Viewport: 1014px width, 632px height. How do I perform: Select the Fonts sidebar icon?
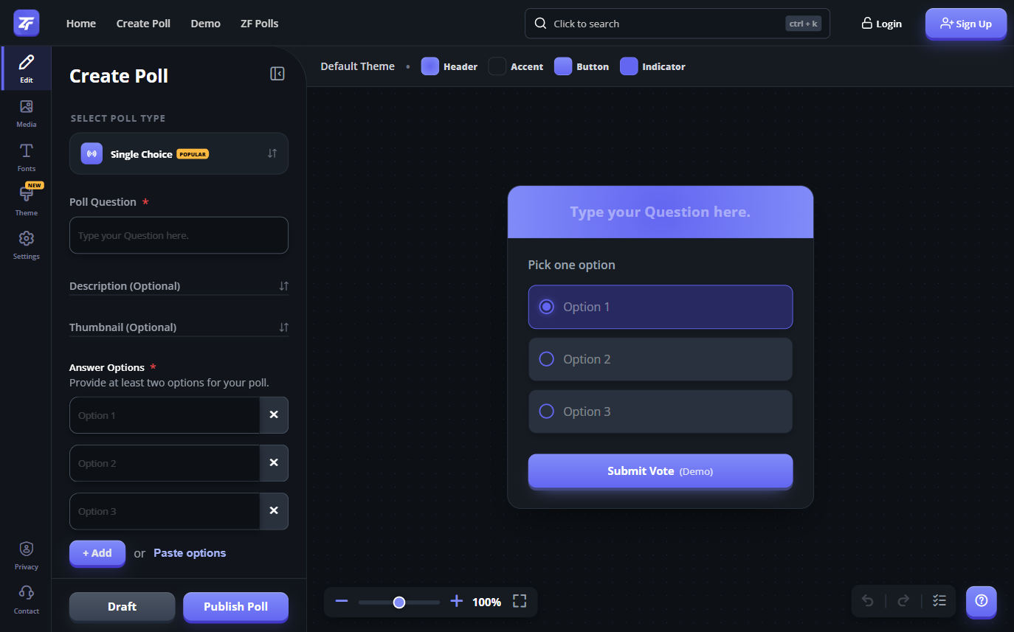pyautogui.click(x=26, y=157)
